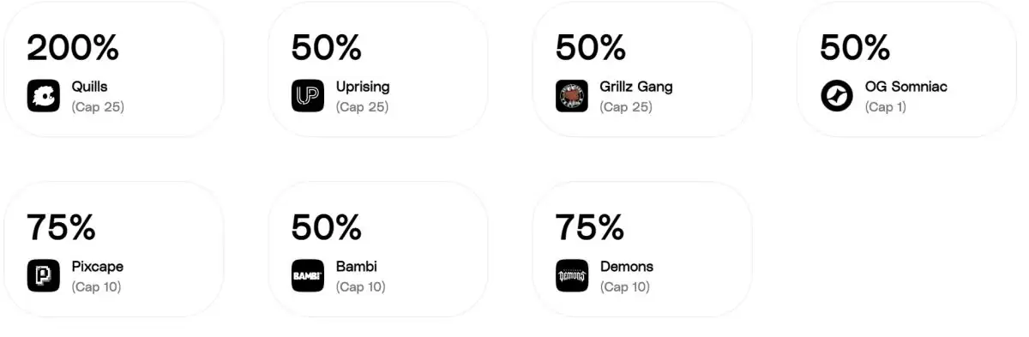The height and width of the screenshot is (337, 1029).
Task: Click the Grillz Gang avatar icon
Action: tap(572, 96)
